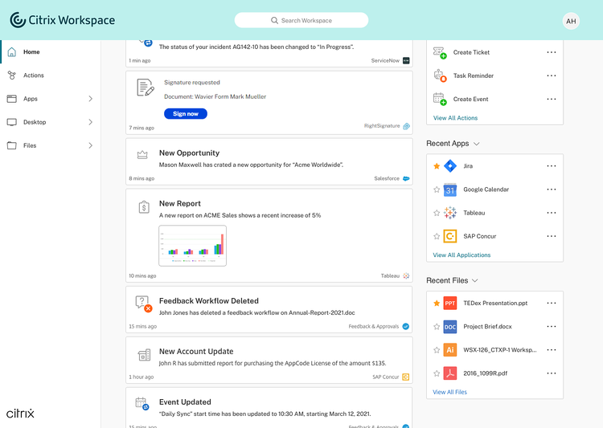The image size is (603, 428).
Task: Click the Feedback Workflow Deleted icon
Action: pyautogui.click(x=143, y=304)
